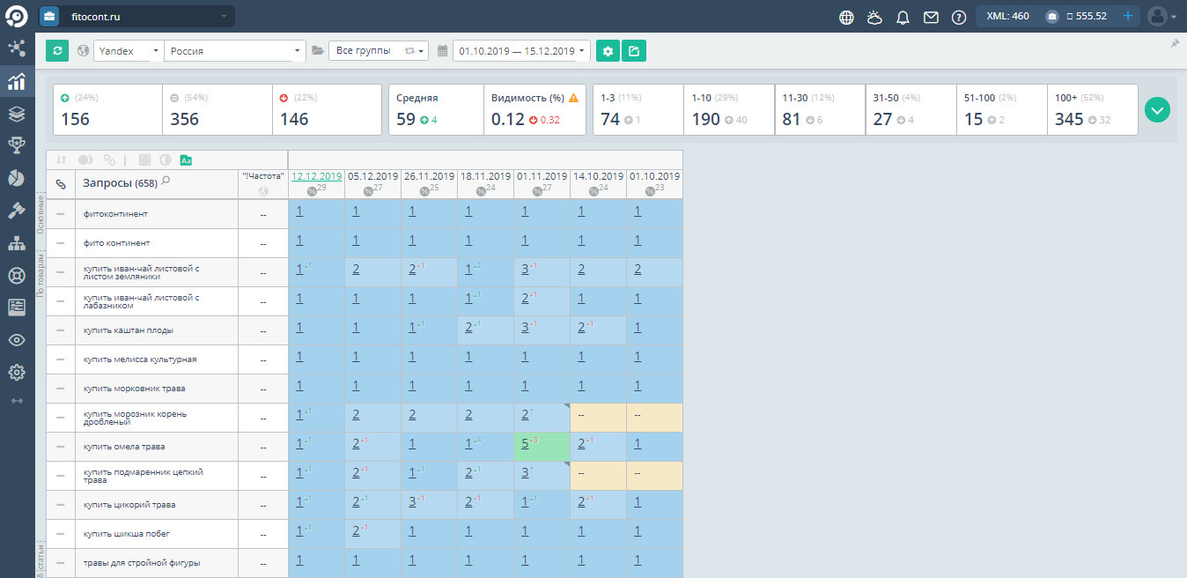The height and width of the screenshot is (578, 1187).
Task: Click the green refresh button
Action: [57, 51]
